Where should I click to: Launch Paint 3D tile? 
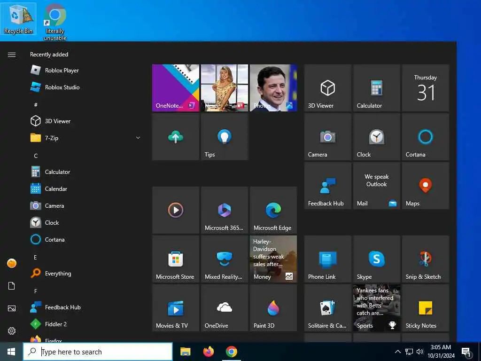click(273, 308)
